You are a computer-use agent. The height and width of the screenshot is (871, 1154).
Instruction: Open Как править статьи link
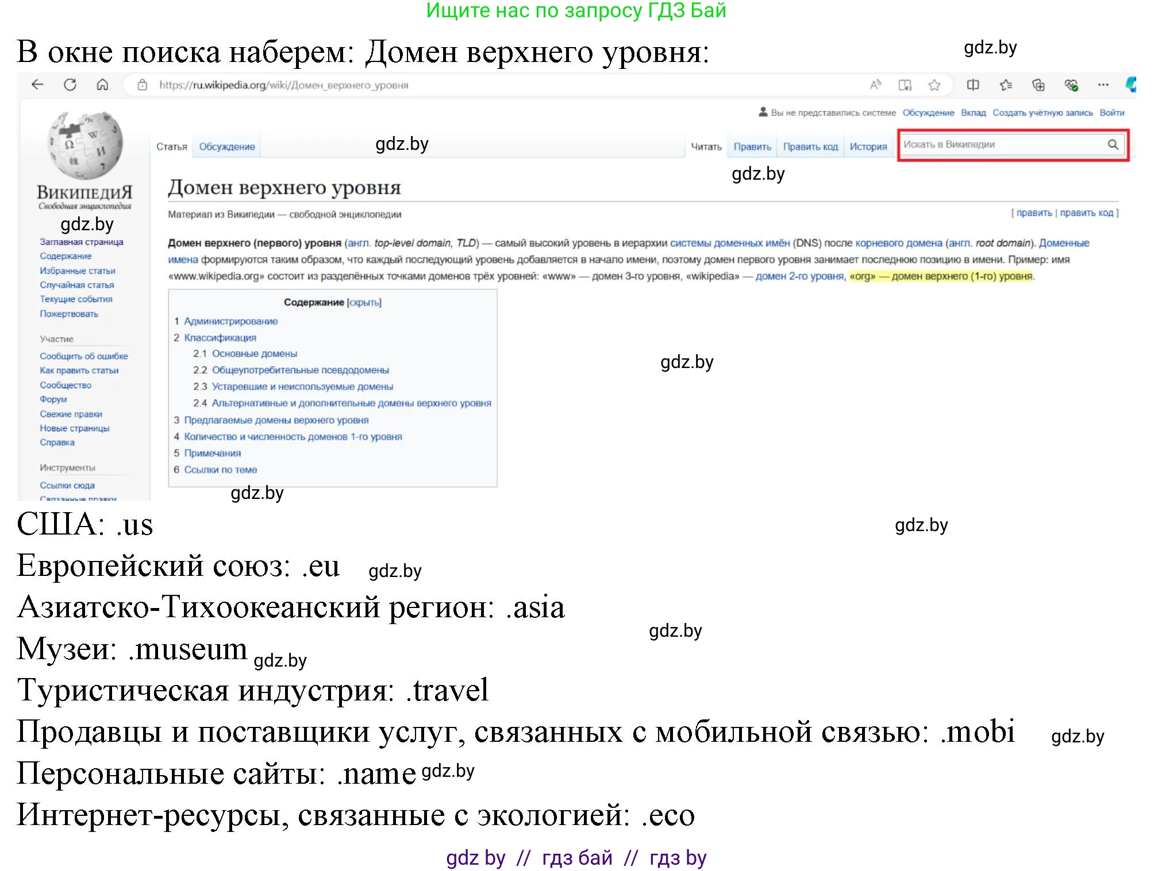(79, 371)
